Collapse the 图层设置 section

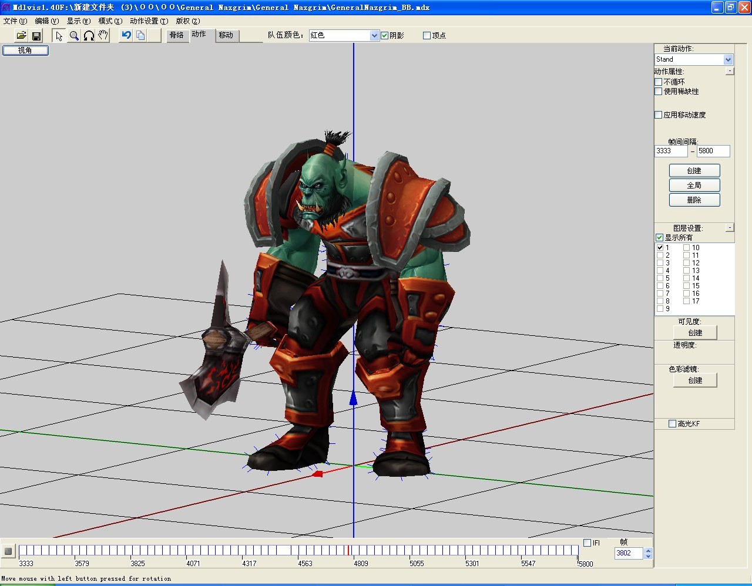730,227
